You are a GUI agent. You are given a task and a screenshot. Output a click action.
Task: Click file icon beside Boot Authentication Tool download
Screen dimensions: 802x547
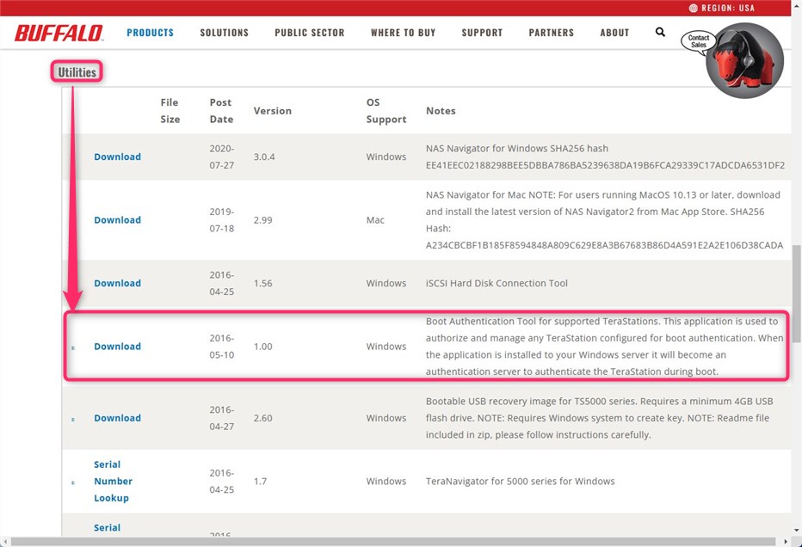73,347
